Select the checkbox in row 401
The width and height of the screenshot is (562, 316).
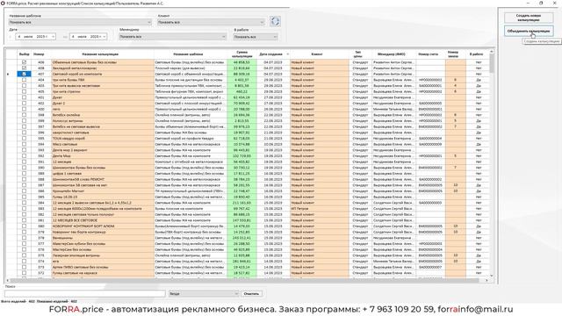pos(24,97)
